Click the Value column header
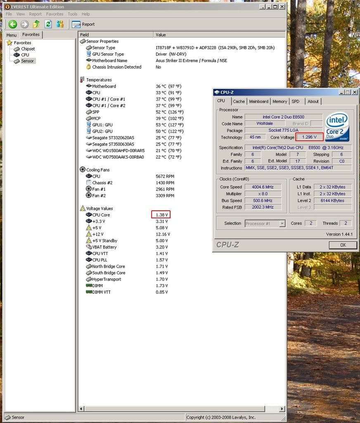360x423 pixels. click(220, 35)
